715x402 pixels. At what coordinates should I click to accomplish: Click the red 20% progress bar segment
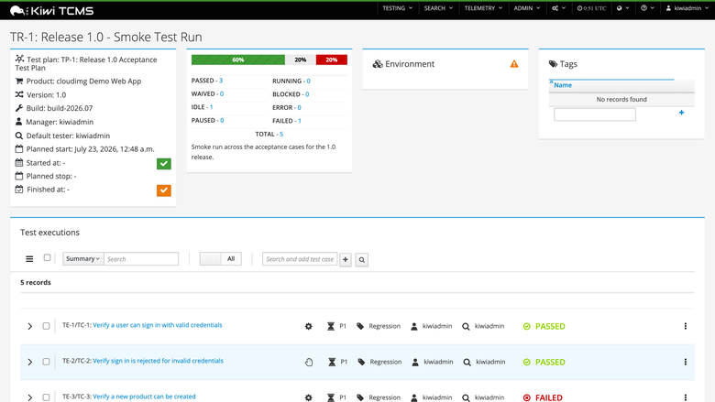pyautogui.click(x=332, y=60)
